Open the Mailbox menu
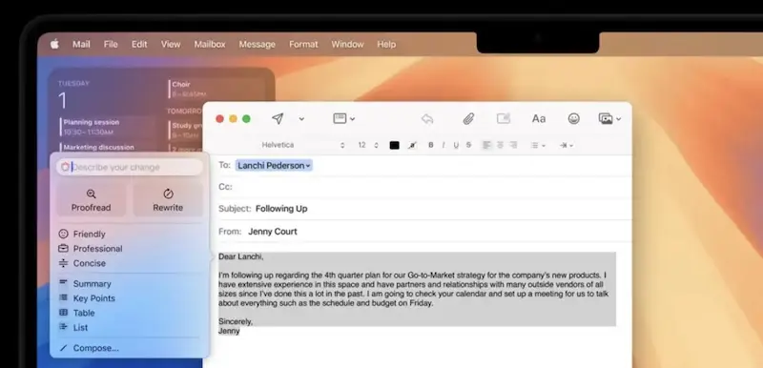Viewport: 763px width, 368px height. pos(210,44)
